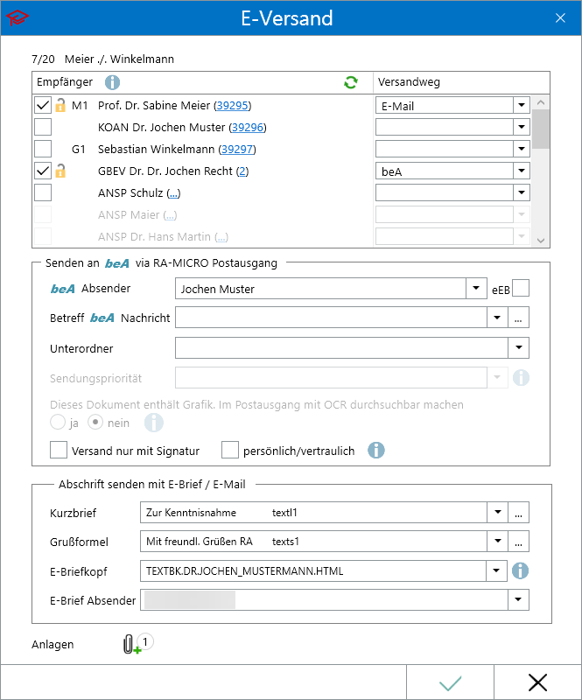582x700 pixels.
Task: Open Versandweg dropdown for Sabine Meier (E-Mail)
Action: [x=522, y=105]
